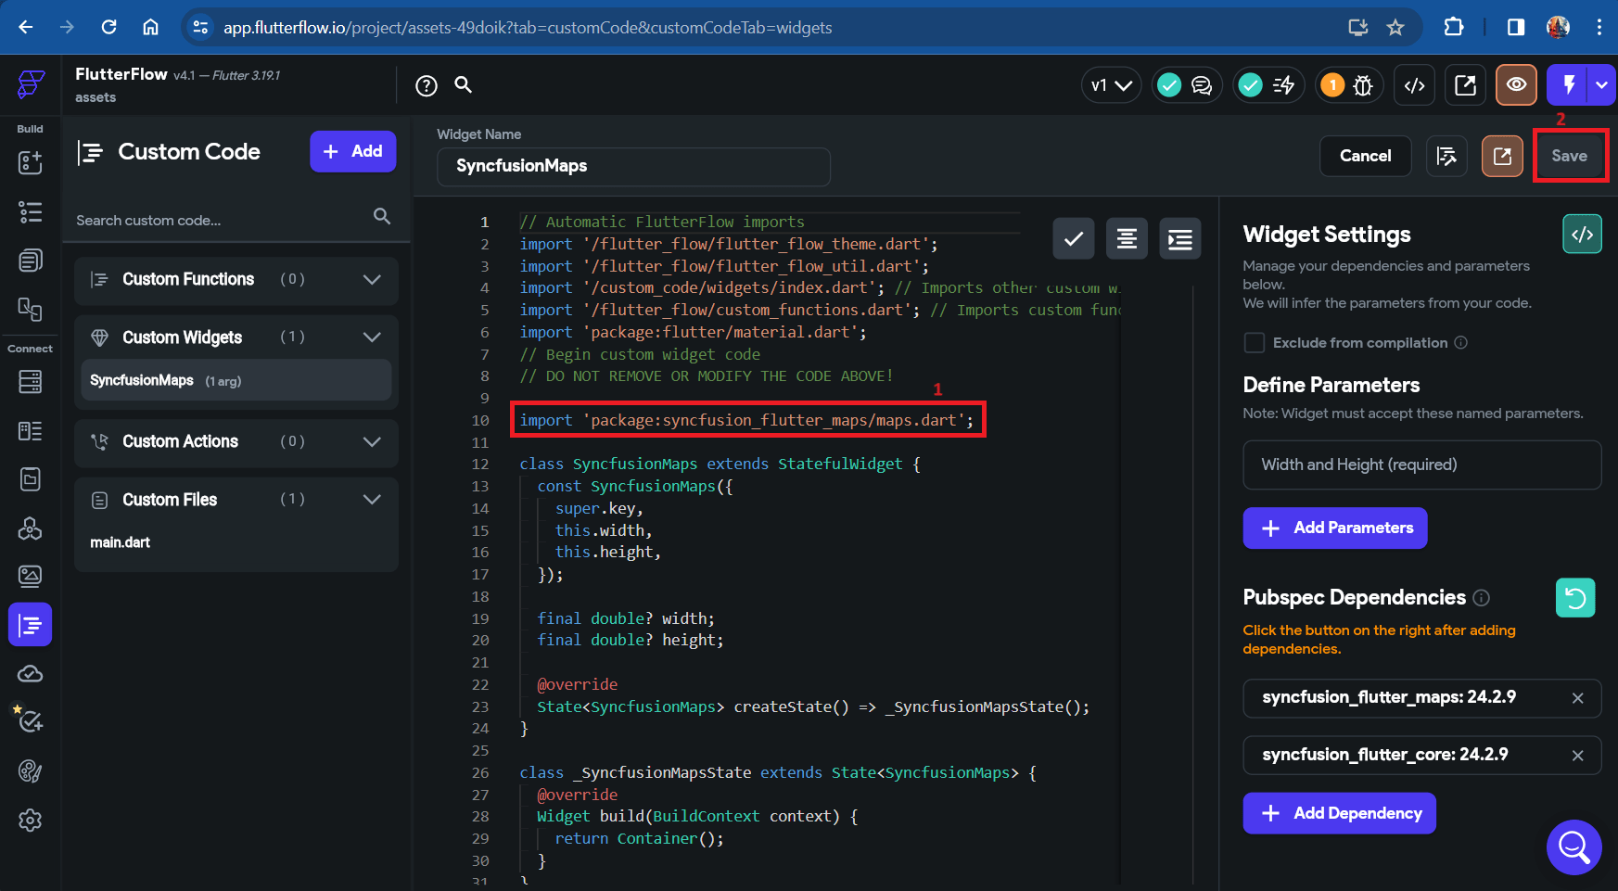Enable Exclude from compilation checkbox
This screenshot has width=1618, height=891.
(1255, 343)
